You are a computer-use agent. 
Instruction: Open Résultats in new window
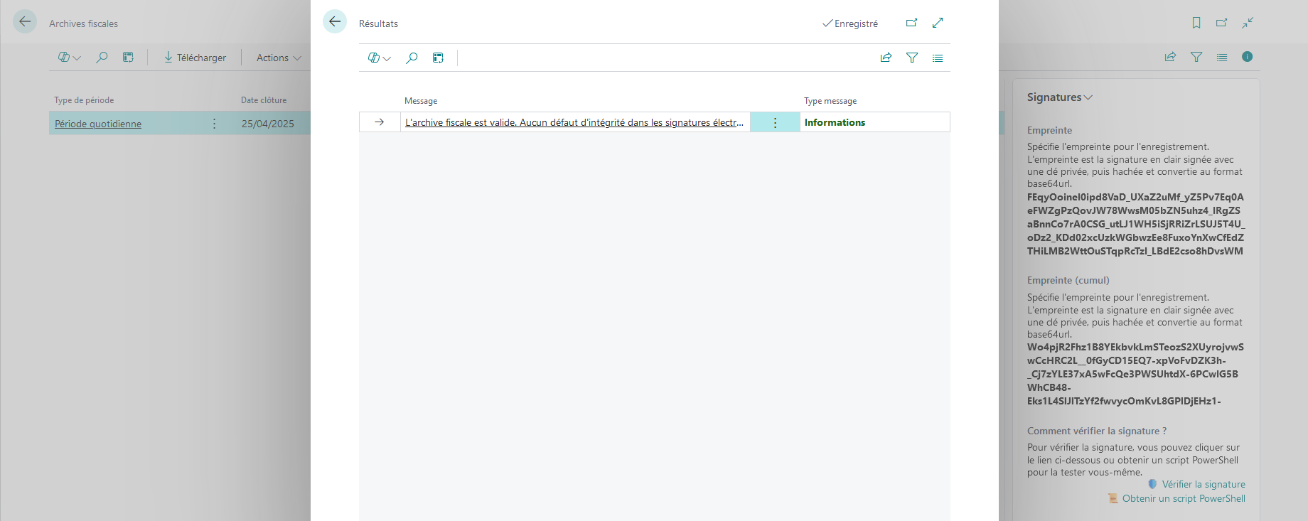(911, 23)
